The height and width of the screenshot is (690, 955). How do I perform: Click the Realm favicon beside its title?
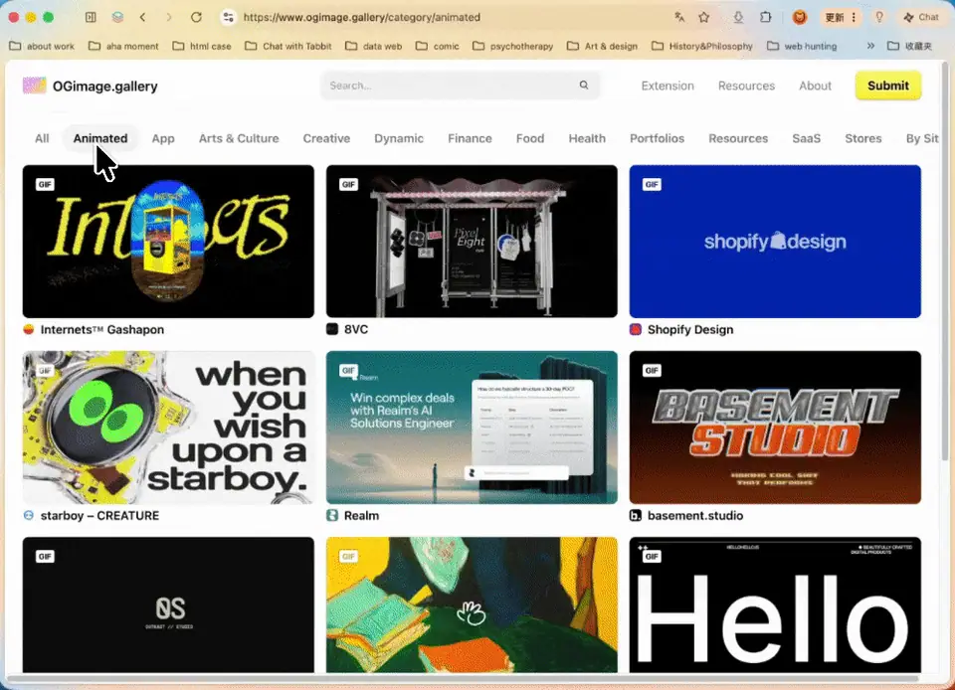coord(332,515)
